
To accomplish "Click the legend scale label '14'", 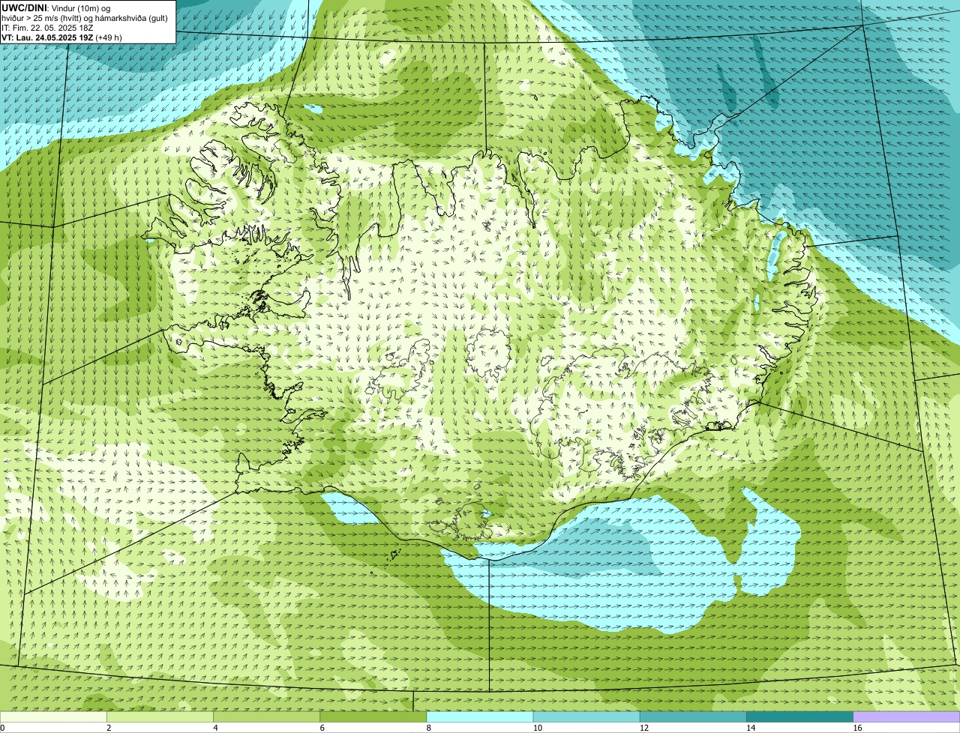I will [x=751, y=728].
